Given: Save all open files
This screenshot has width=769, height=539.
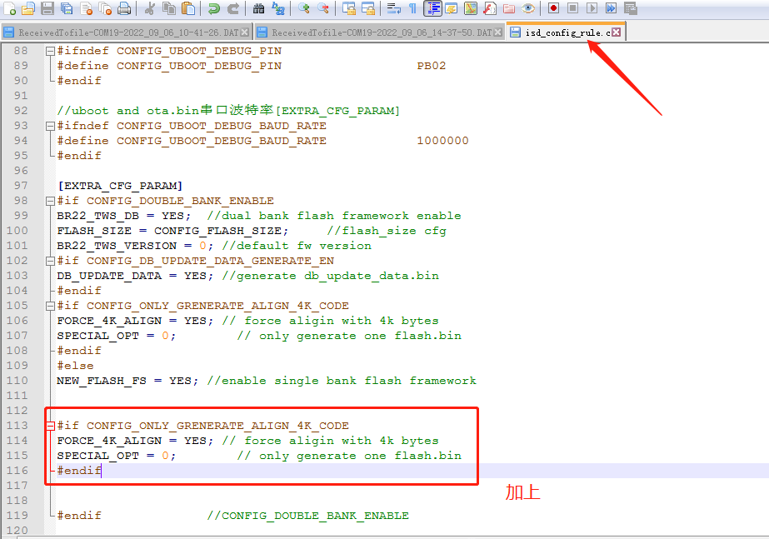Looking at the screenshot, I should pos(67,7).
